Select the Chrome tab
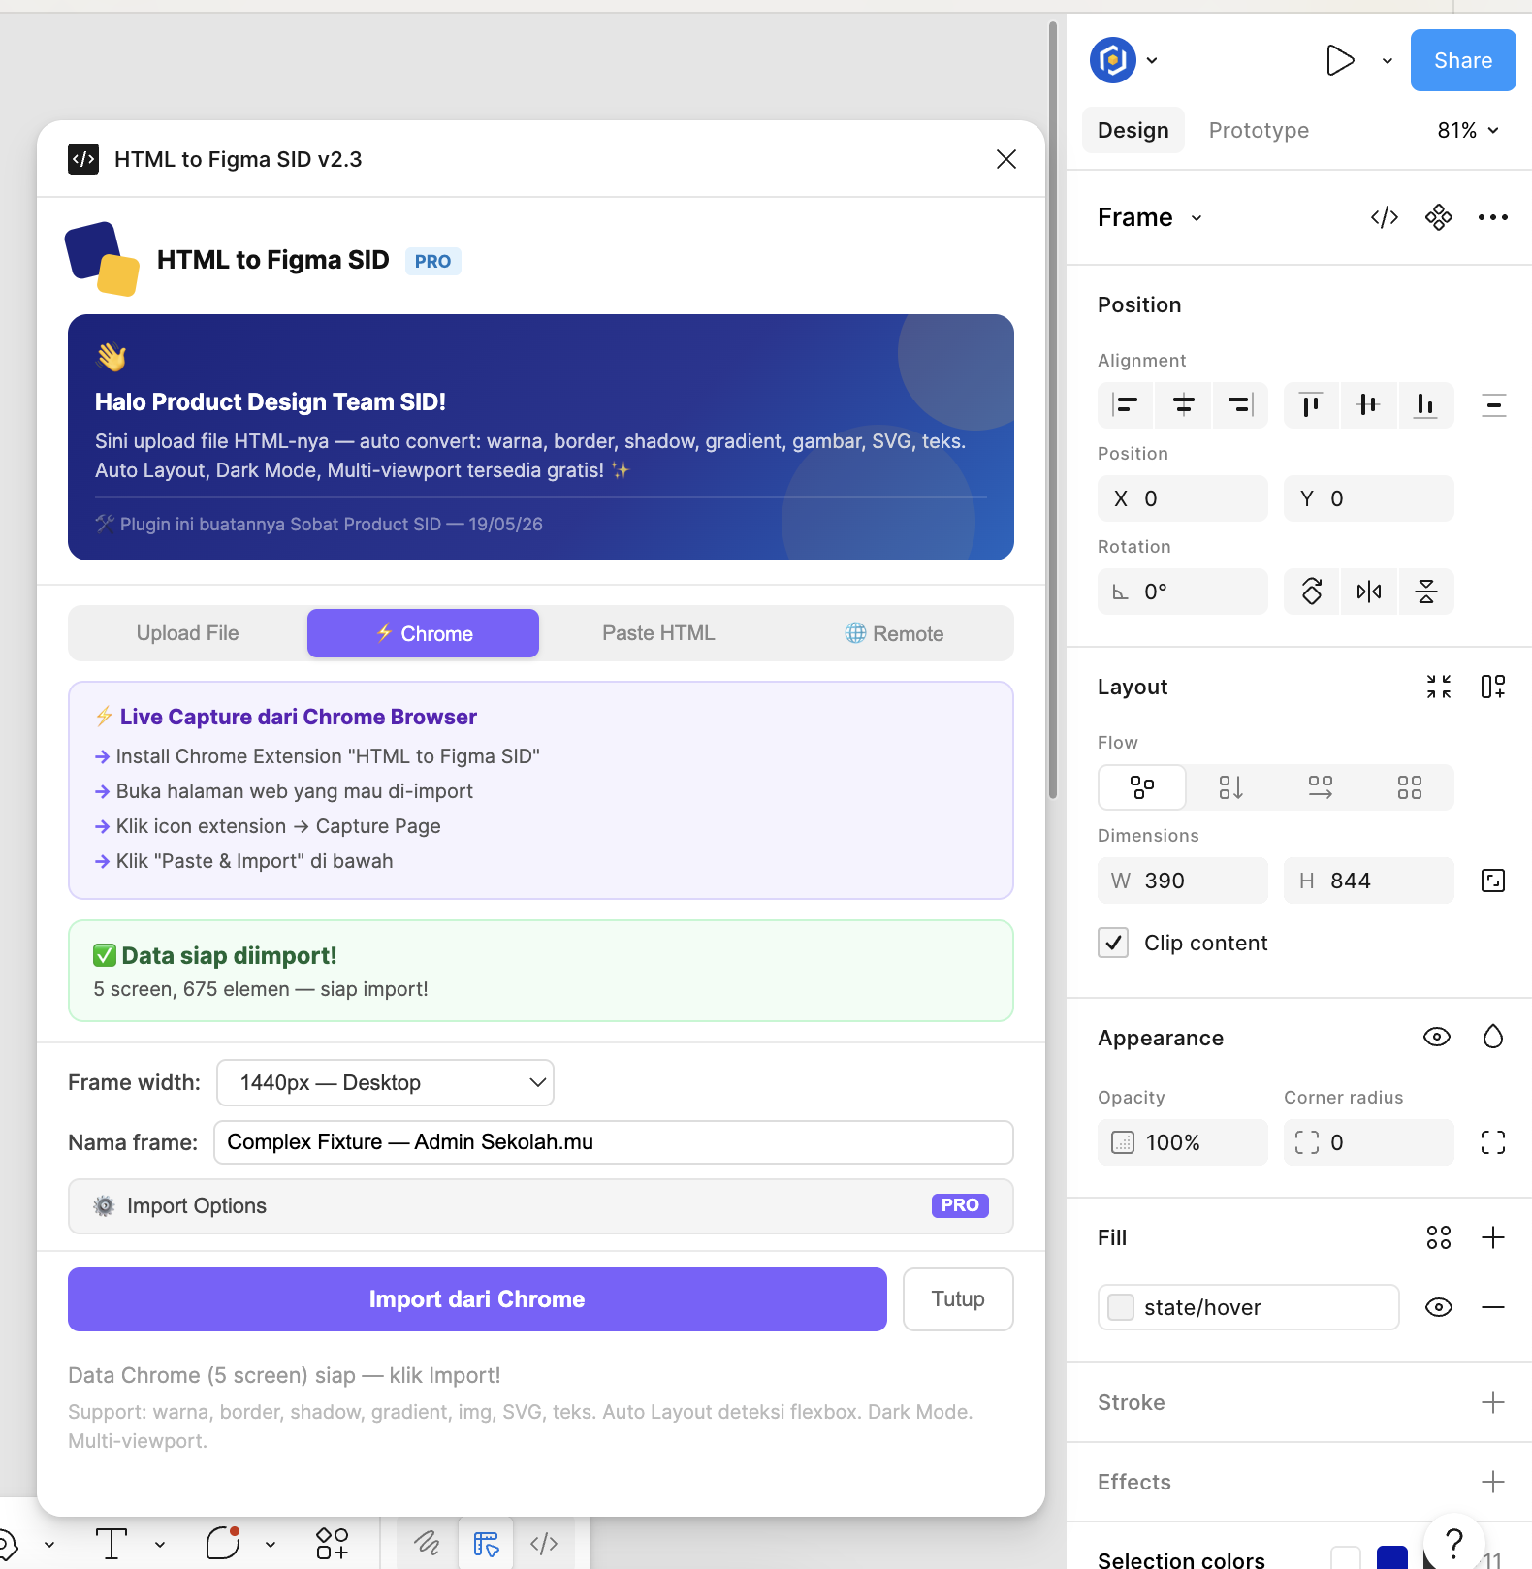Image resolution: width=1532 pixels, height=1569 pixels. (x=424, y=633)
